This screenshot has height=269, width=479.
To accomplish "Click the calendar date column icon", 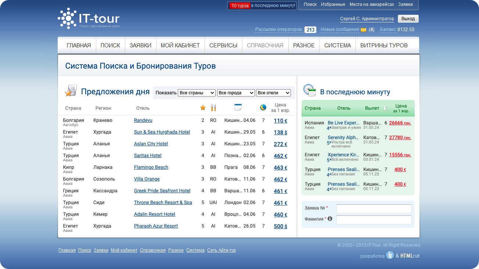I will tap(238, 107).
